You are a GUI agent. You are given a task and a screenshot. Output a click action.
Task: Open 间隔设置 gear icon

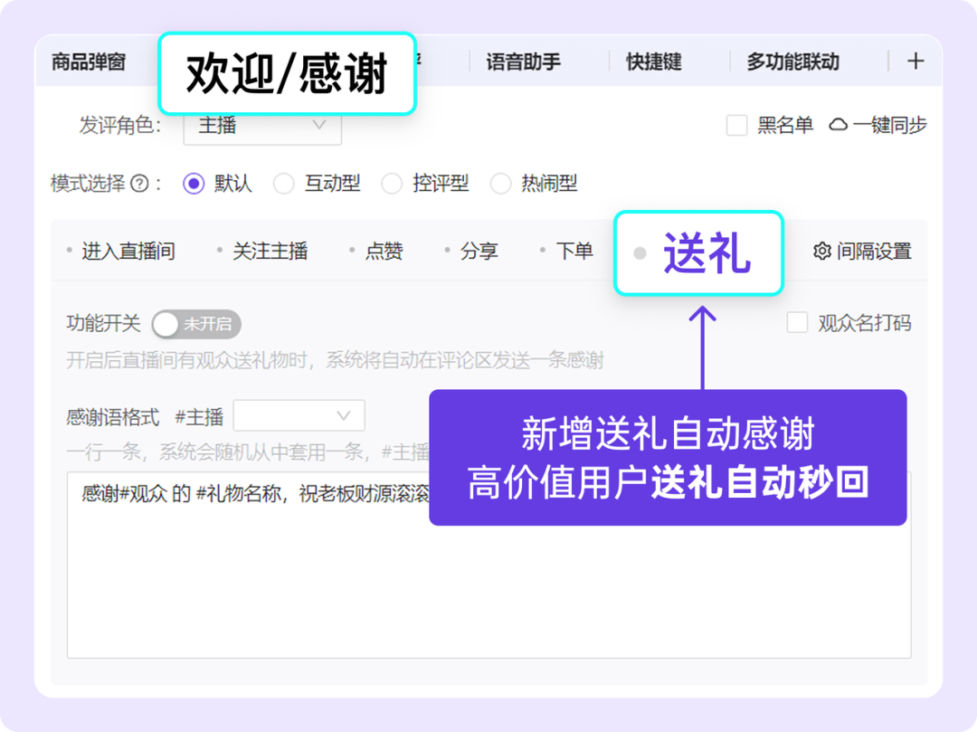coord(821,252)
